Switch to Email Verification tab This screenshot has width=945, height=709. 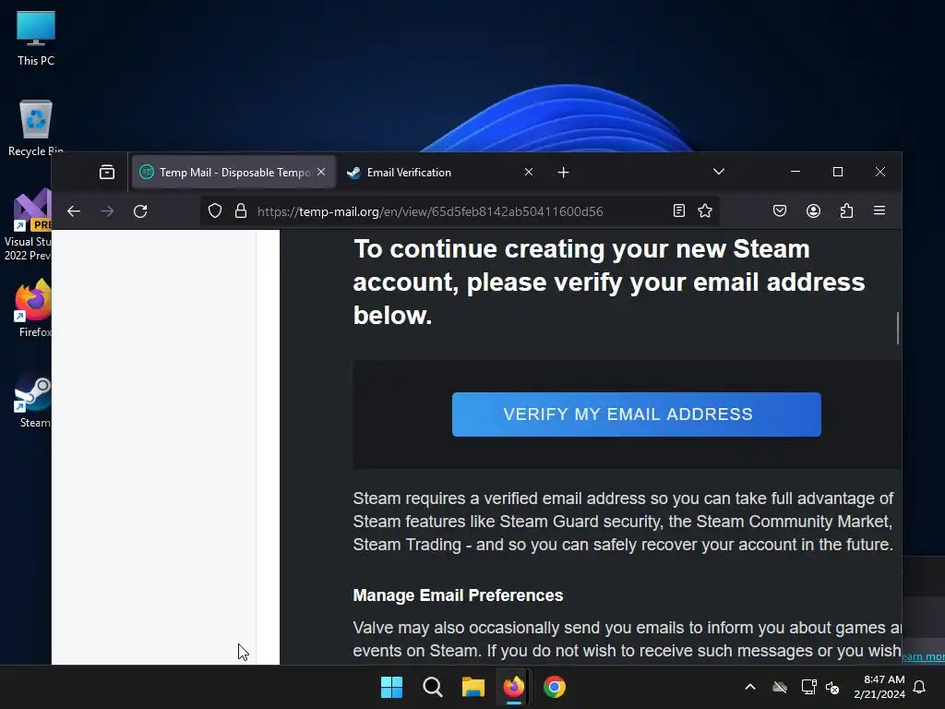pos(440,173)
